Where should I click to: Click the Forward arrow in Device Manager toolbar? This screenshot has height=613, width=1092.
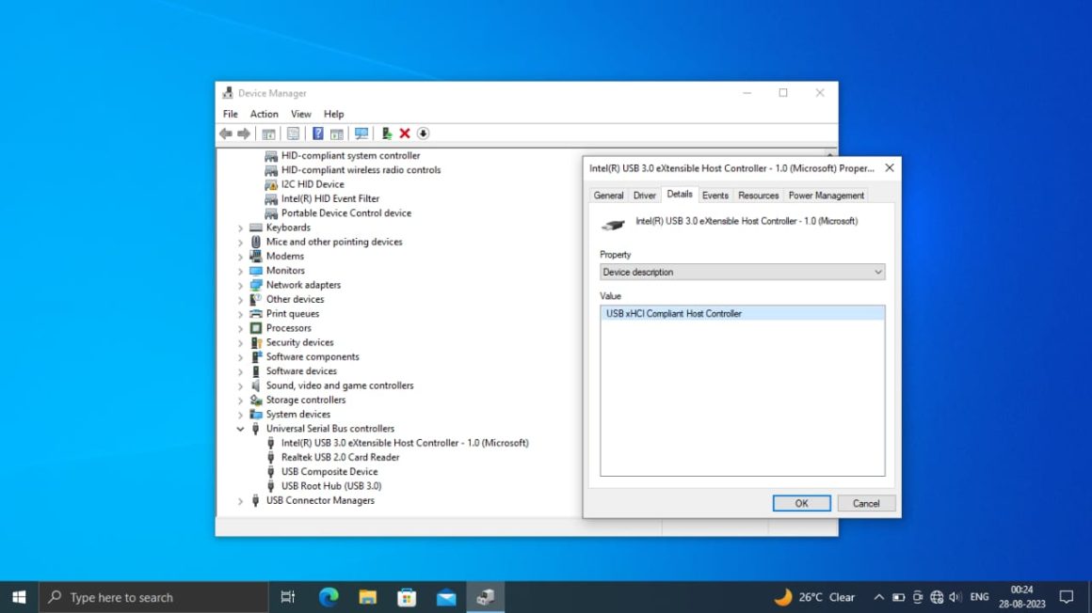pos(244,134)
